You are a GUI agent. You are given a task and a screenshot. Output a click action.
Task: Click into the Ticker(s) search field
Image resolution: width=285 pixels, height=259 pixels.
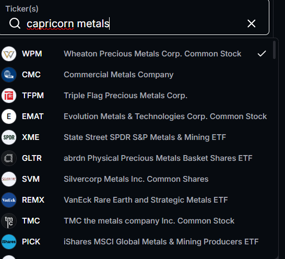[135, 23]
